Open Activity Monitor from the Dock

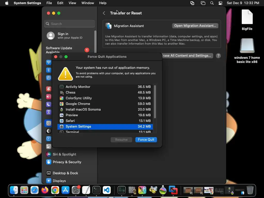pyautogui.click(x=122, y=190)
